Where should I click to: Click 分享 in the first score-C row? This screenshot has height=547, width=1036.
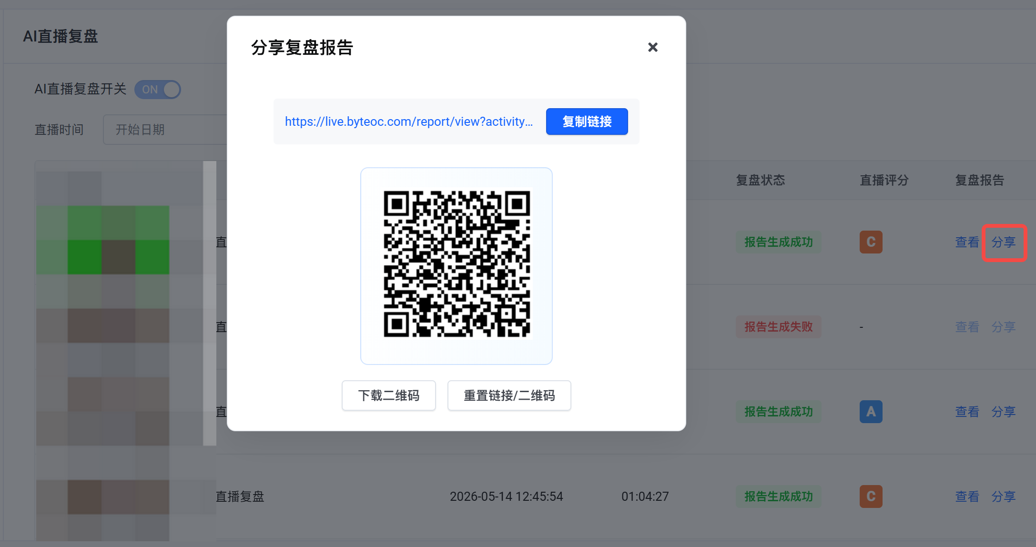tap(1004, 242)
